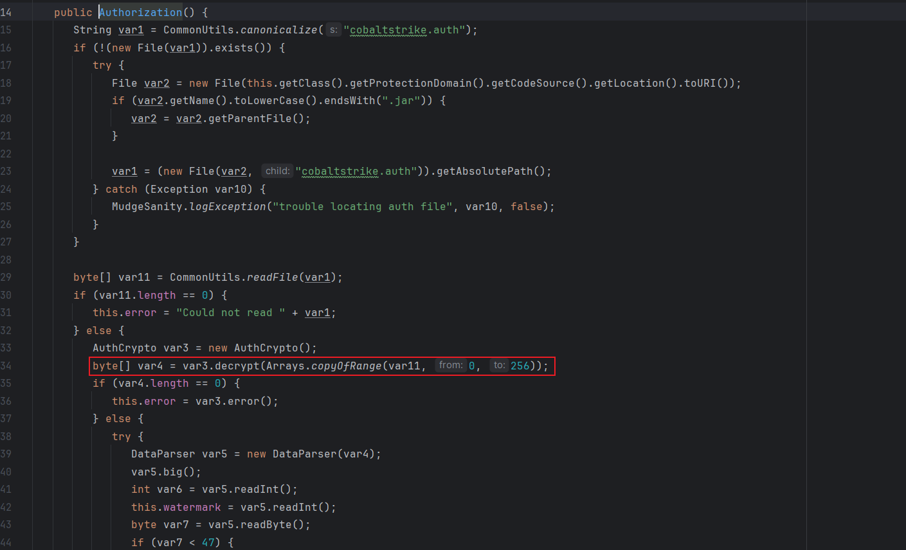Click the logException method call
Image resolution: width=906 pixels, height=550 pixels.
coord(228,207)
